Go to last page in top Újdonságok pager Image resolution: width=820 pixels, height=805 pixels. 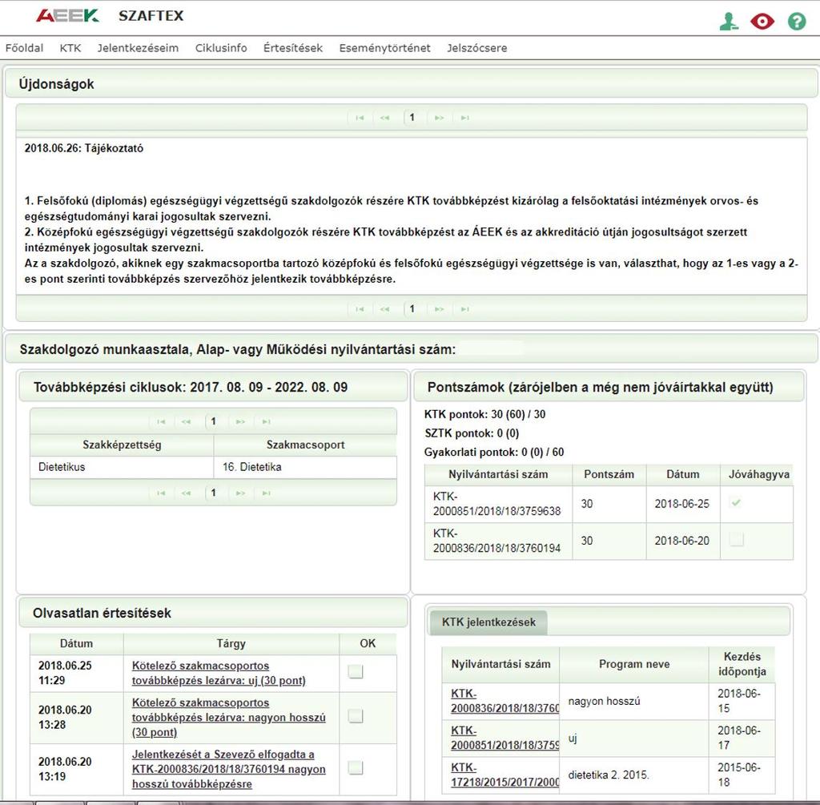(464, 118)
